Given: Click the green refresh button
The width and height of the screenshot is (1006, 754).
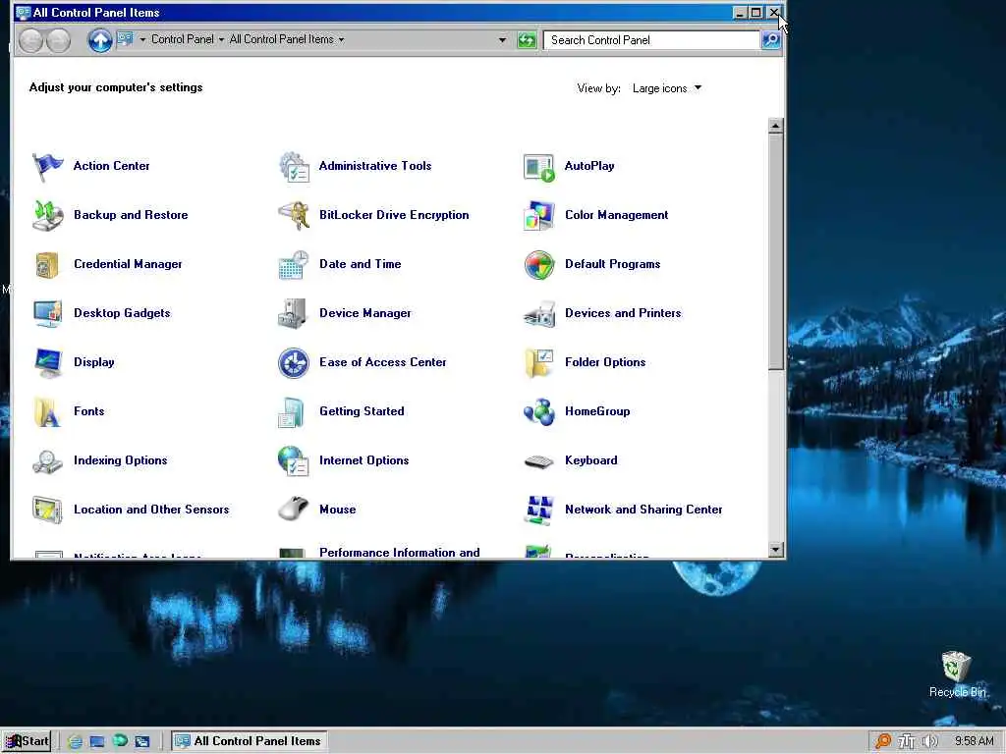Looking at the screenshot, I should 527,40.
